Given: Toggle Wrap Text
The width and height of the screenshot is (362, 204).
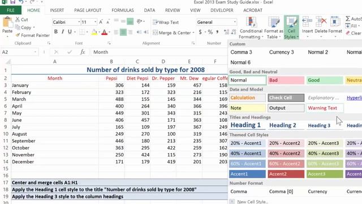Looking at the screenshot, I should click(x=166, y=22).
